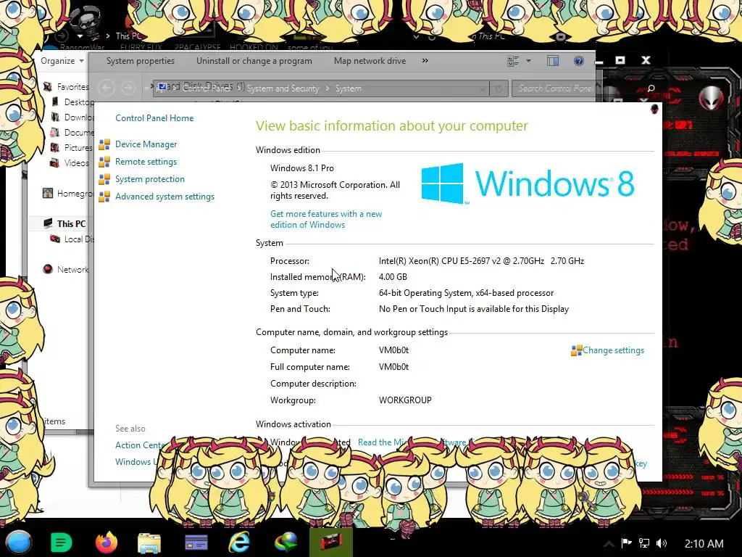
Task: Click the Change settings link
Action: (x=613, y=350)
